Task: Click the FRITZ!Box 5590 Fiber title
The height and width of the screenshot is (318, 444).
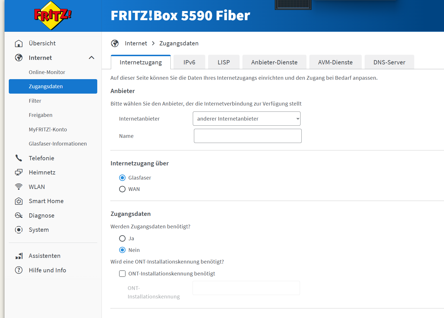Action: [180, 16]
